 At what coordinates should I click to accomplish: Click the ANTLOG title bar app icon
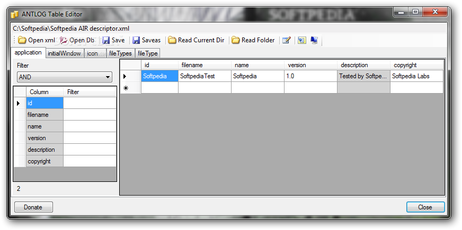tap(15, 14)
